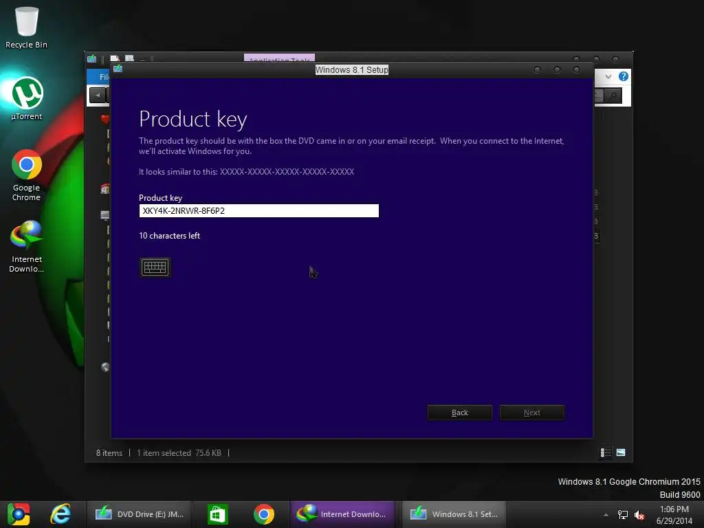Screen dimensions: 704x528
Task: Open the on-screen keyboard icon
Action: [155, 267]
